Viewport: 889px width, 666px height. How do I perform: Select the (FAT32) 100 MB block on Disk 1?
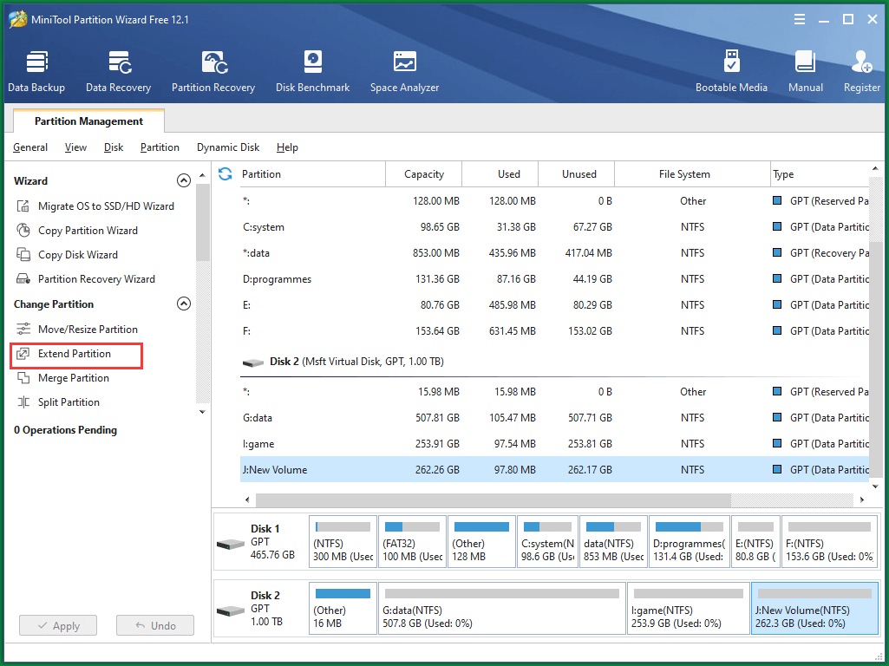(x=412, y=541)
